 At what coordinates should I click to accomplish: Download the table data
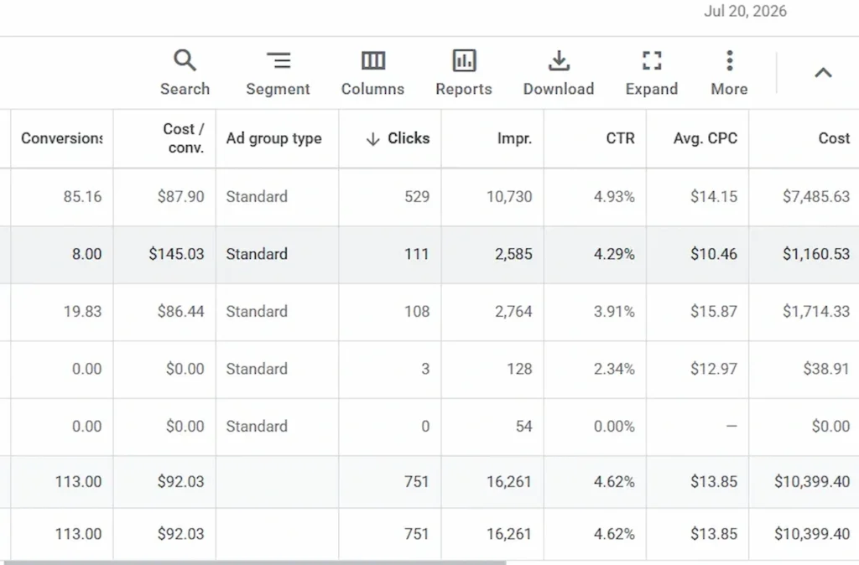559,60
